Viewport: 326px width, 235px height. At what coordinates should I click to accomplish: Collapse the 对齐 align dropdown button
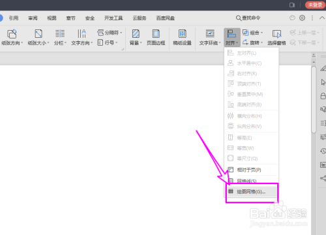point(232,37)
